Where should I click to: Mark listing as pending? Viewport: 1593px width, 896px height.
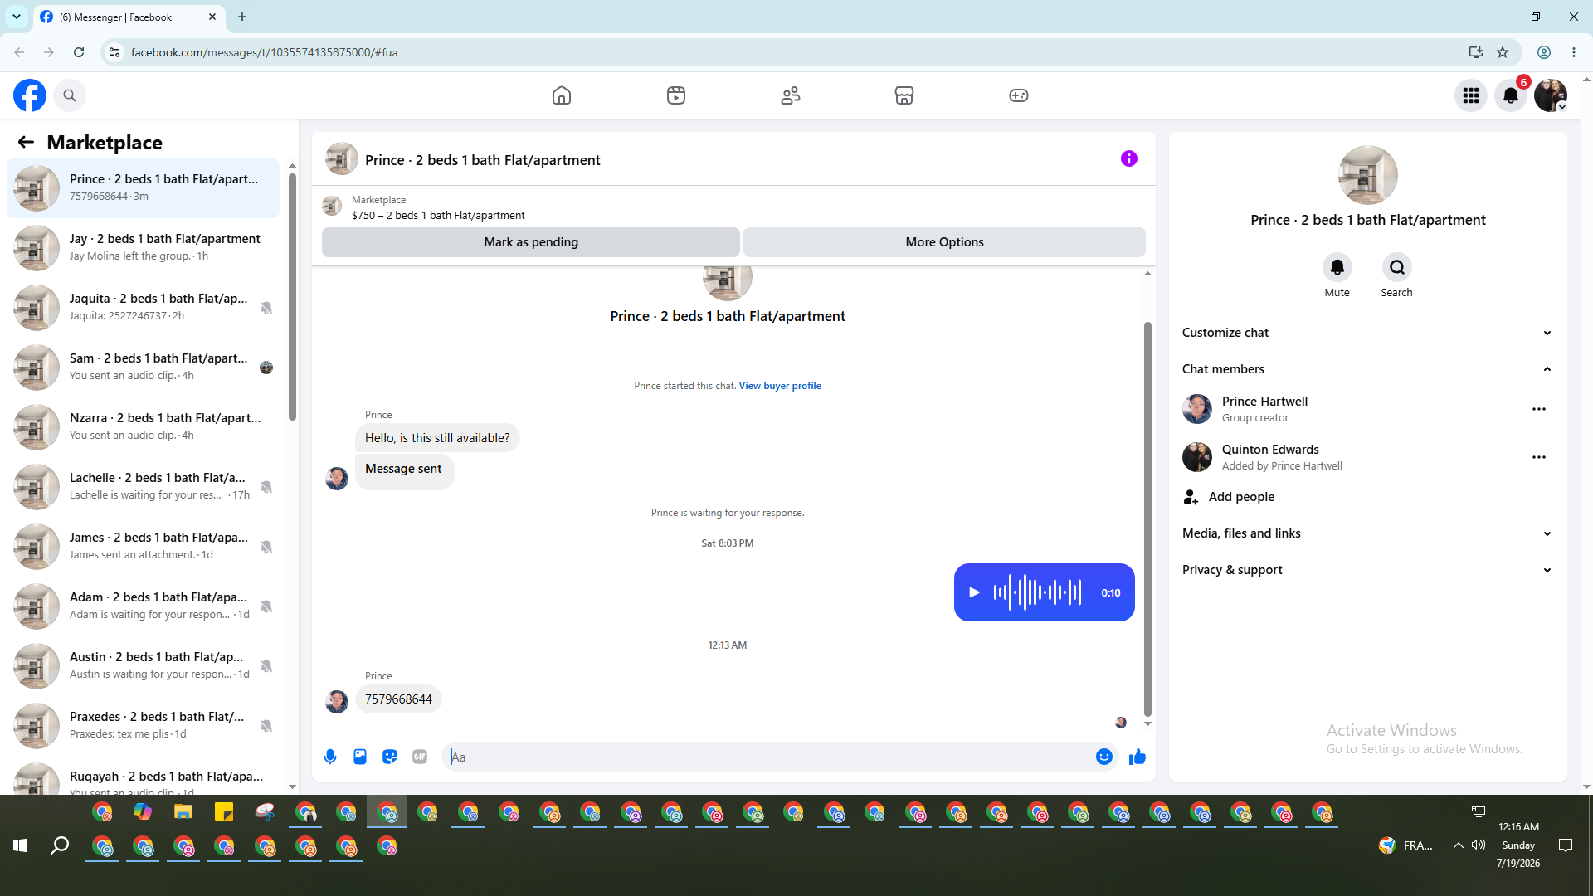pyautogui.click(x=531, y=242)
